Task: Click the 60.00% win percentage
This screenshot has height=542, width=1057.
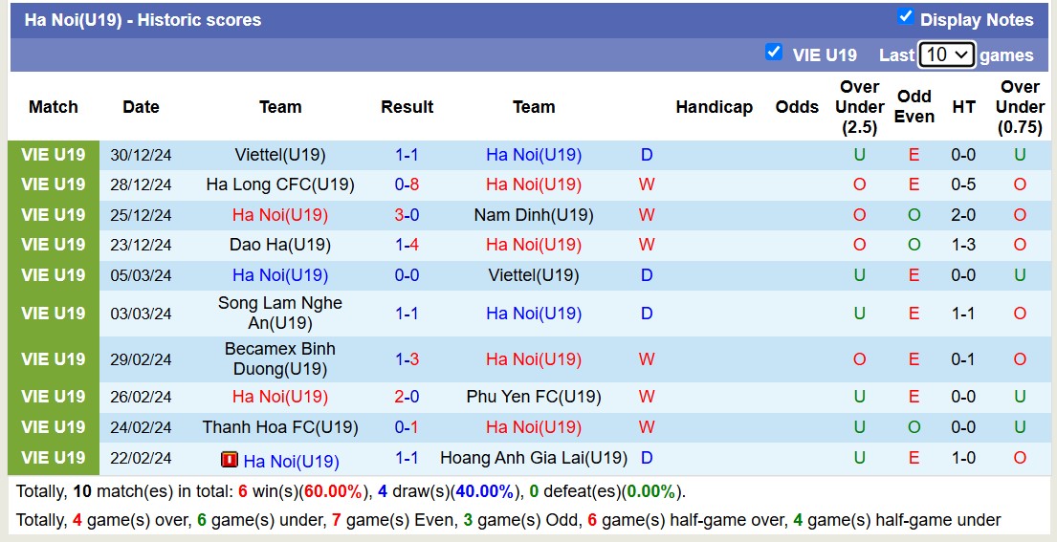Action: pos(333,491)
